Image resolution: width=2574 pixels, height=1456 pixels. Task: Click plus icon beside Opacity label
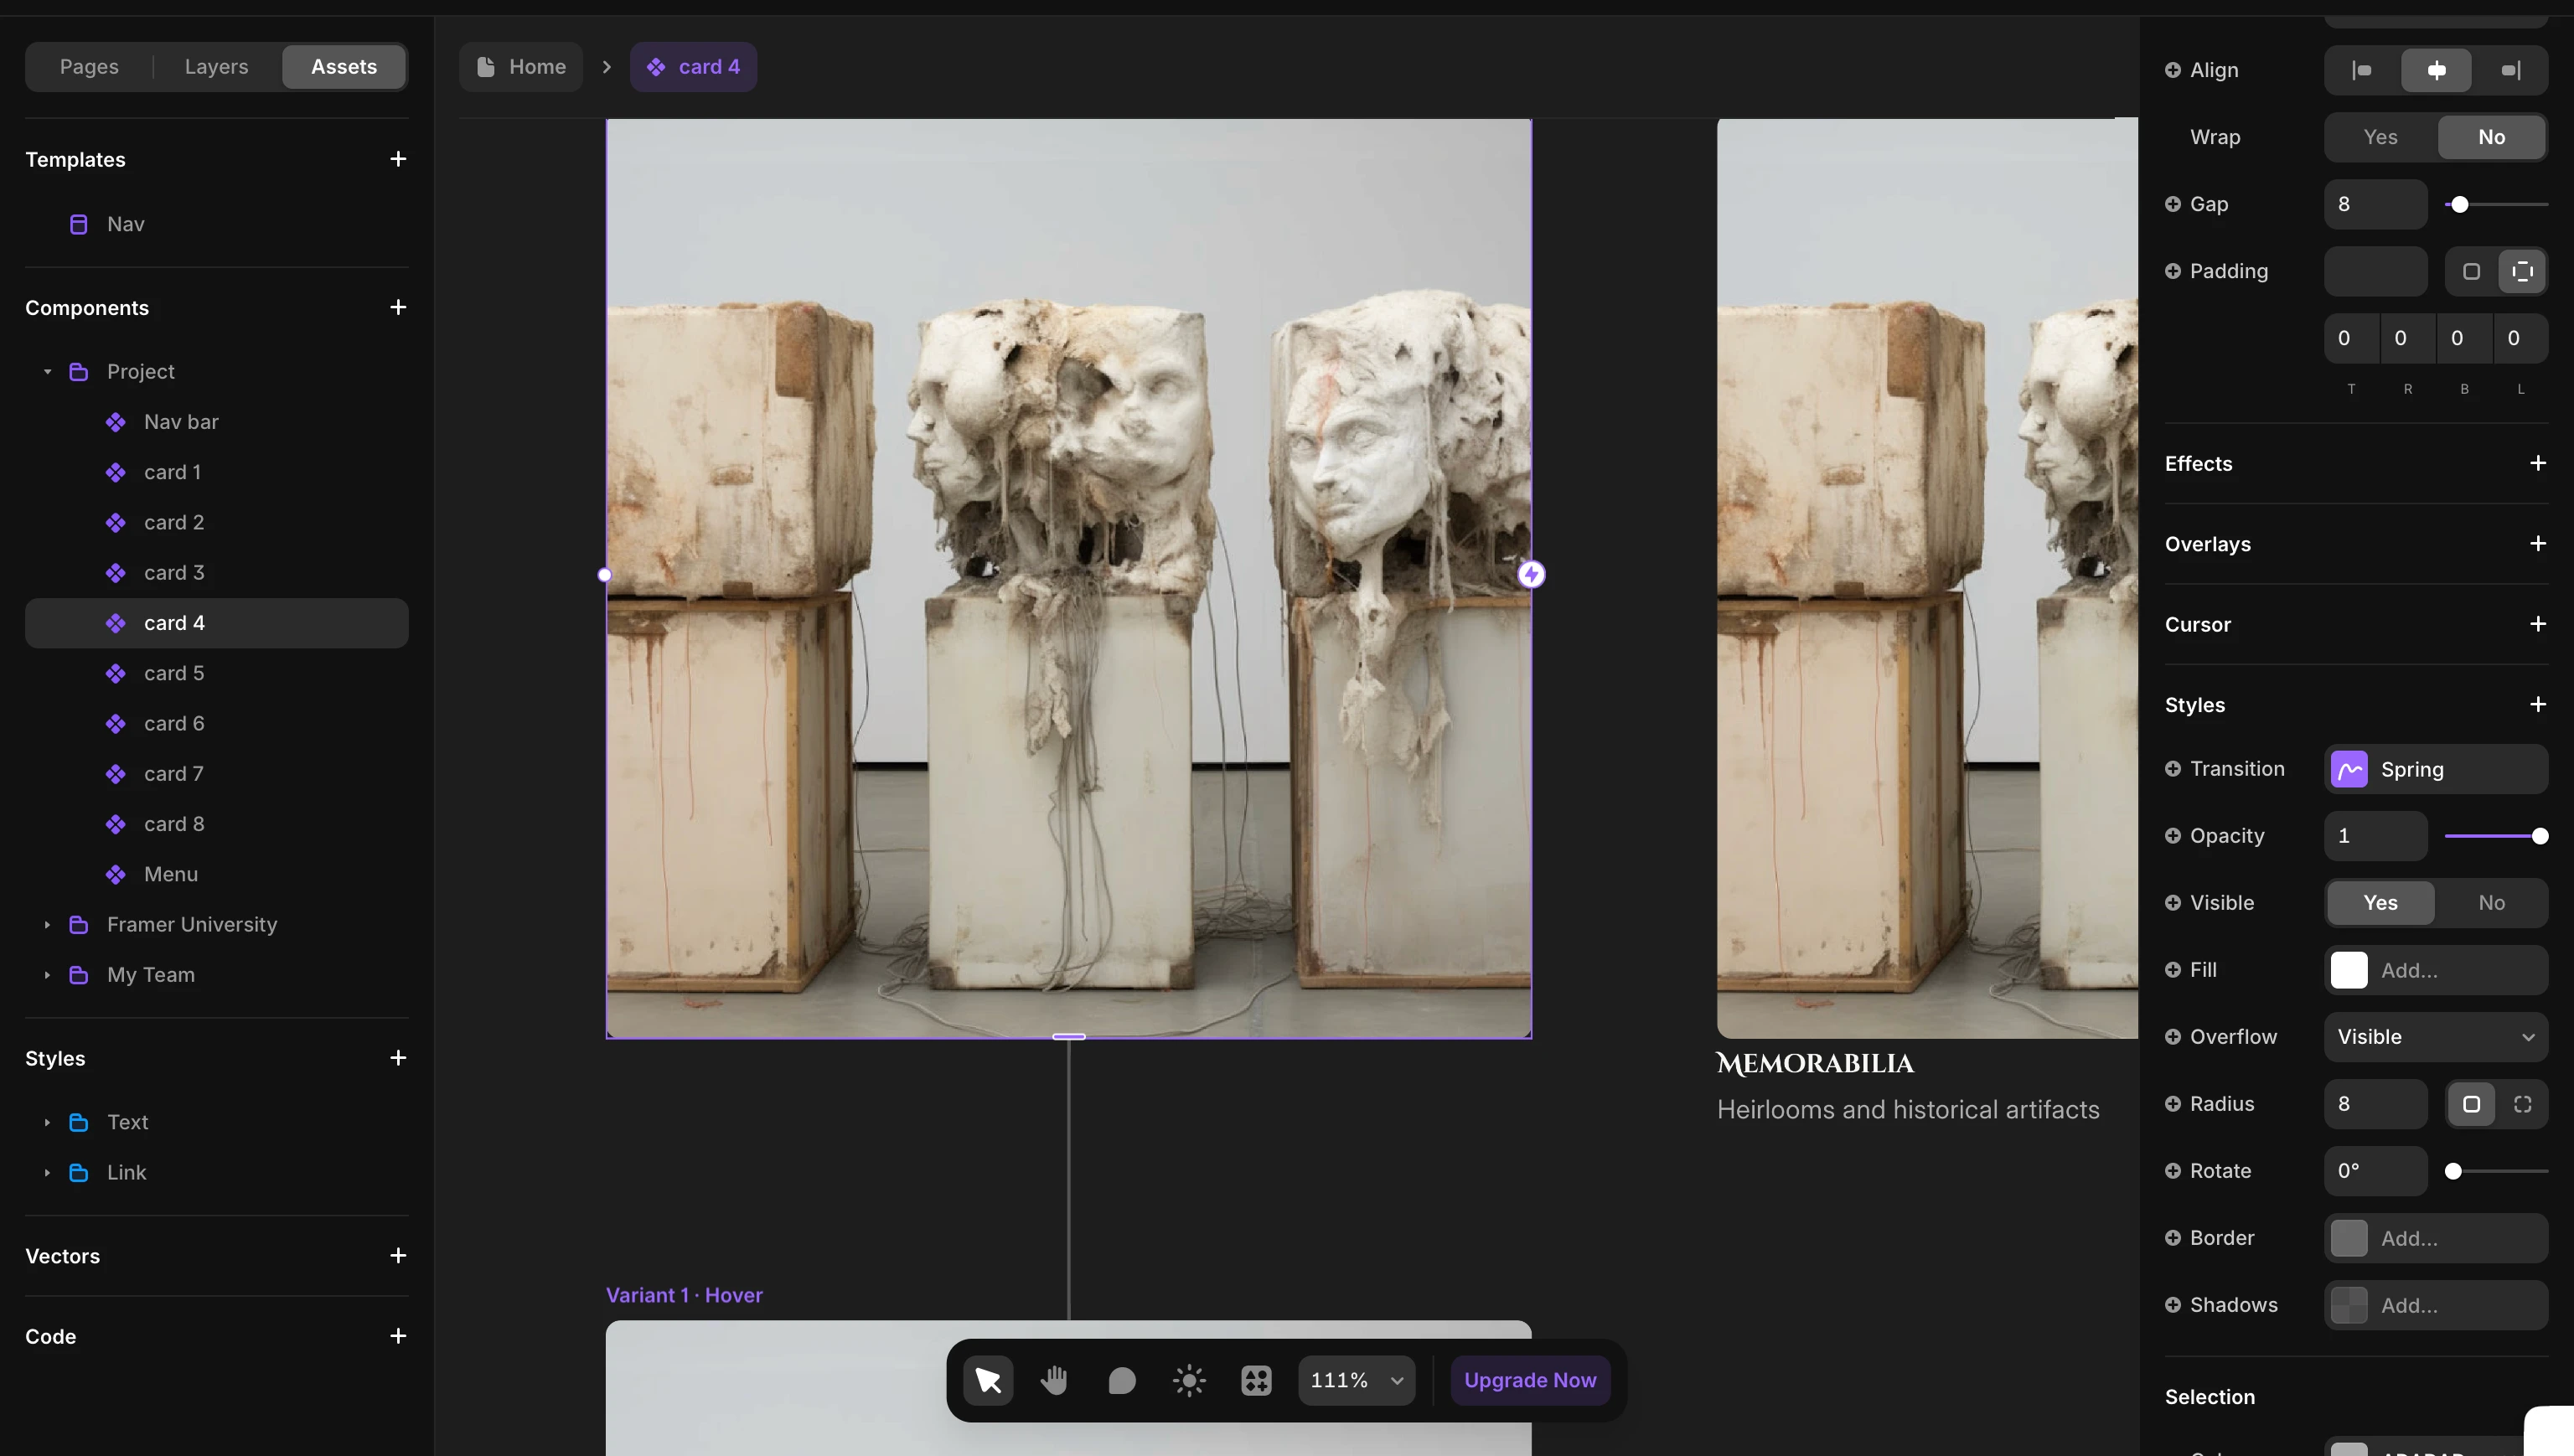[2173, 836]
